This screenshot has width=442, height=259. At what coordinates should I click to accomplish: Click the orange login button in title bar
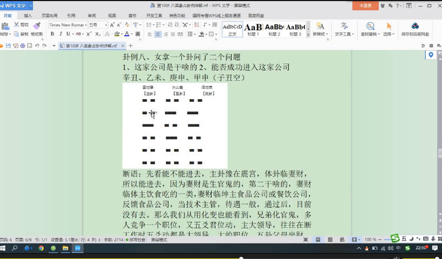point(365,5)
